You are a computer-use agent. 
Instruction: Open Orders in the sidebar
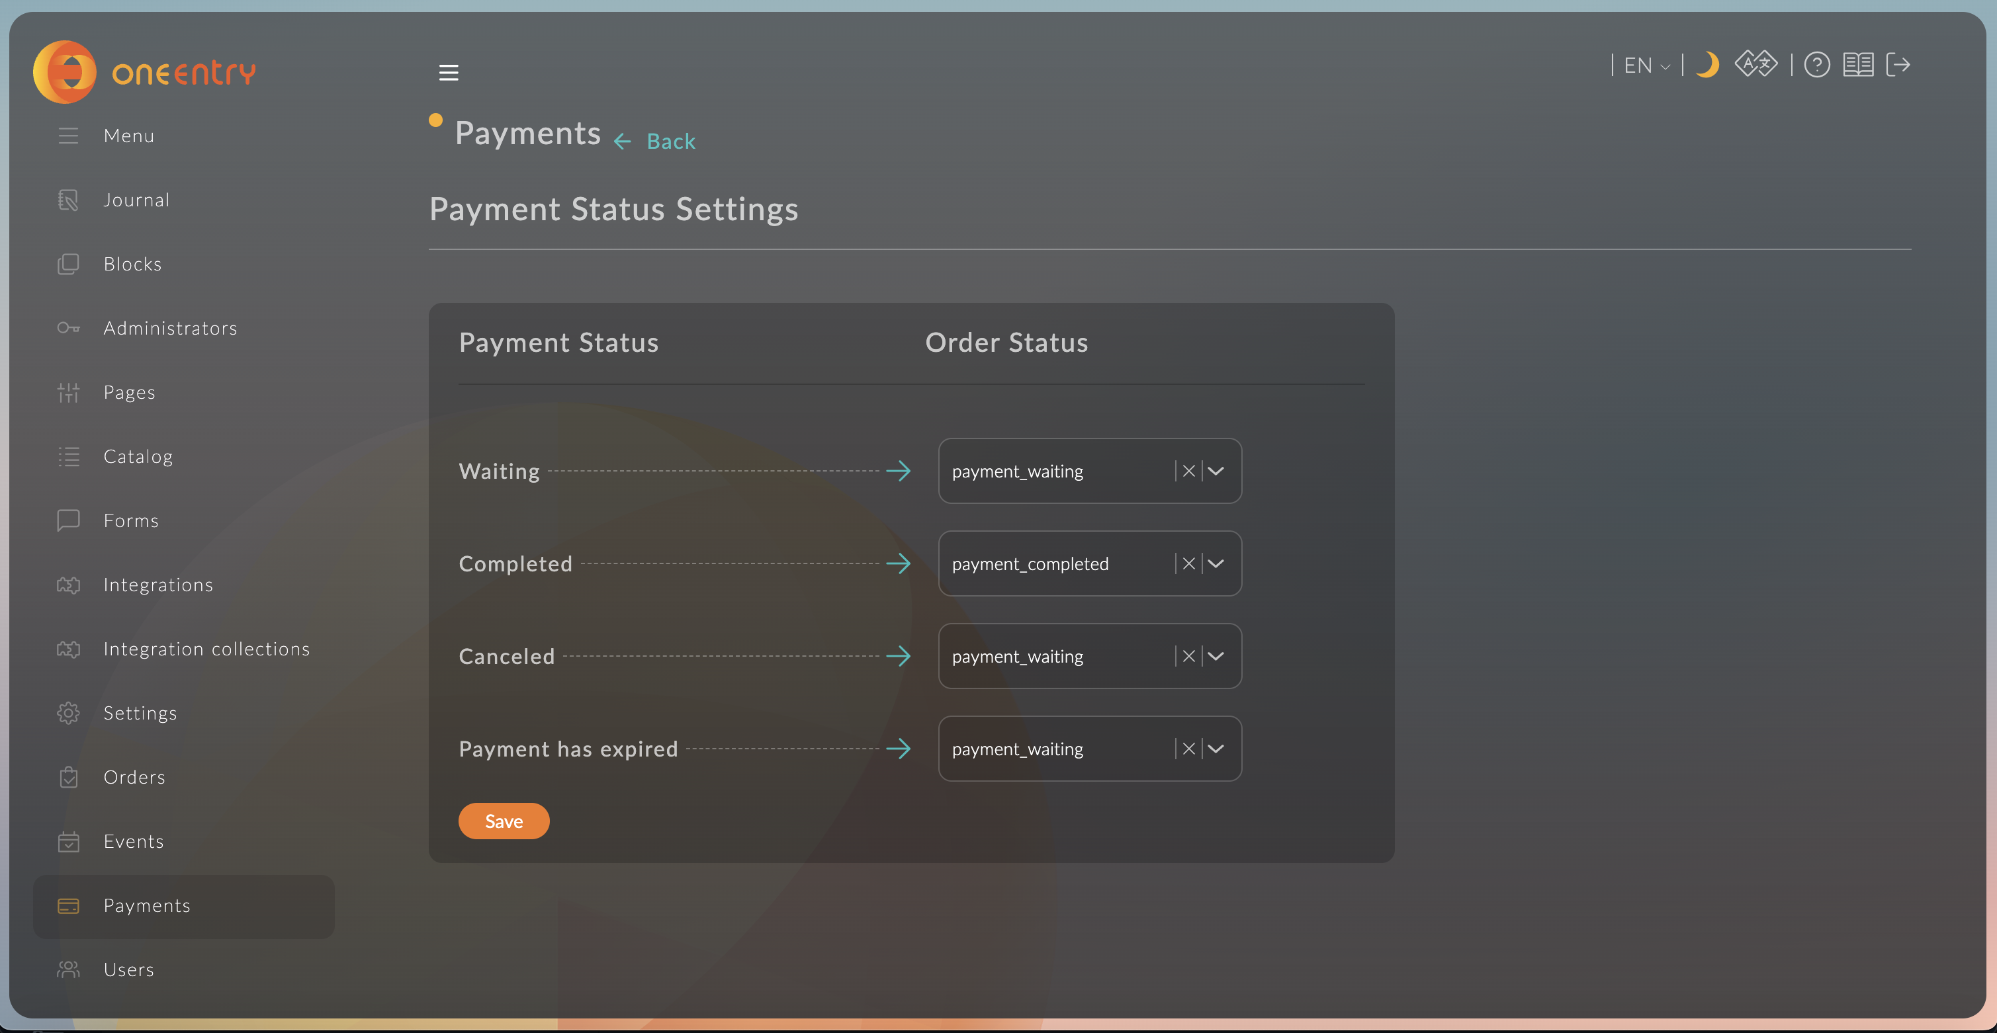click(134, 777)
